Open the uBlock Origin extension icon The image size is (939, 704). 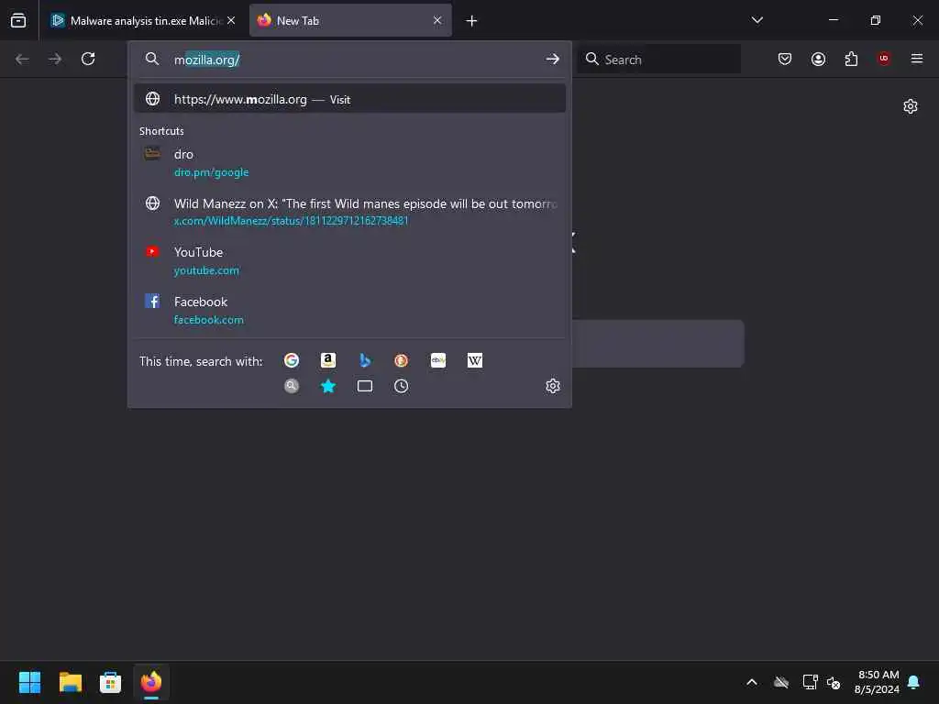(x=884, y=59)
